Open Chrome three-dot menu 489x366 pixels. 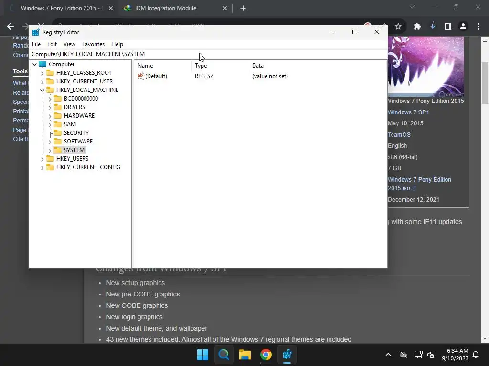pos(478,27)
